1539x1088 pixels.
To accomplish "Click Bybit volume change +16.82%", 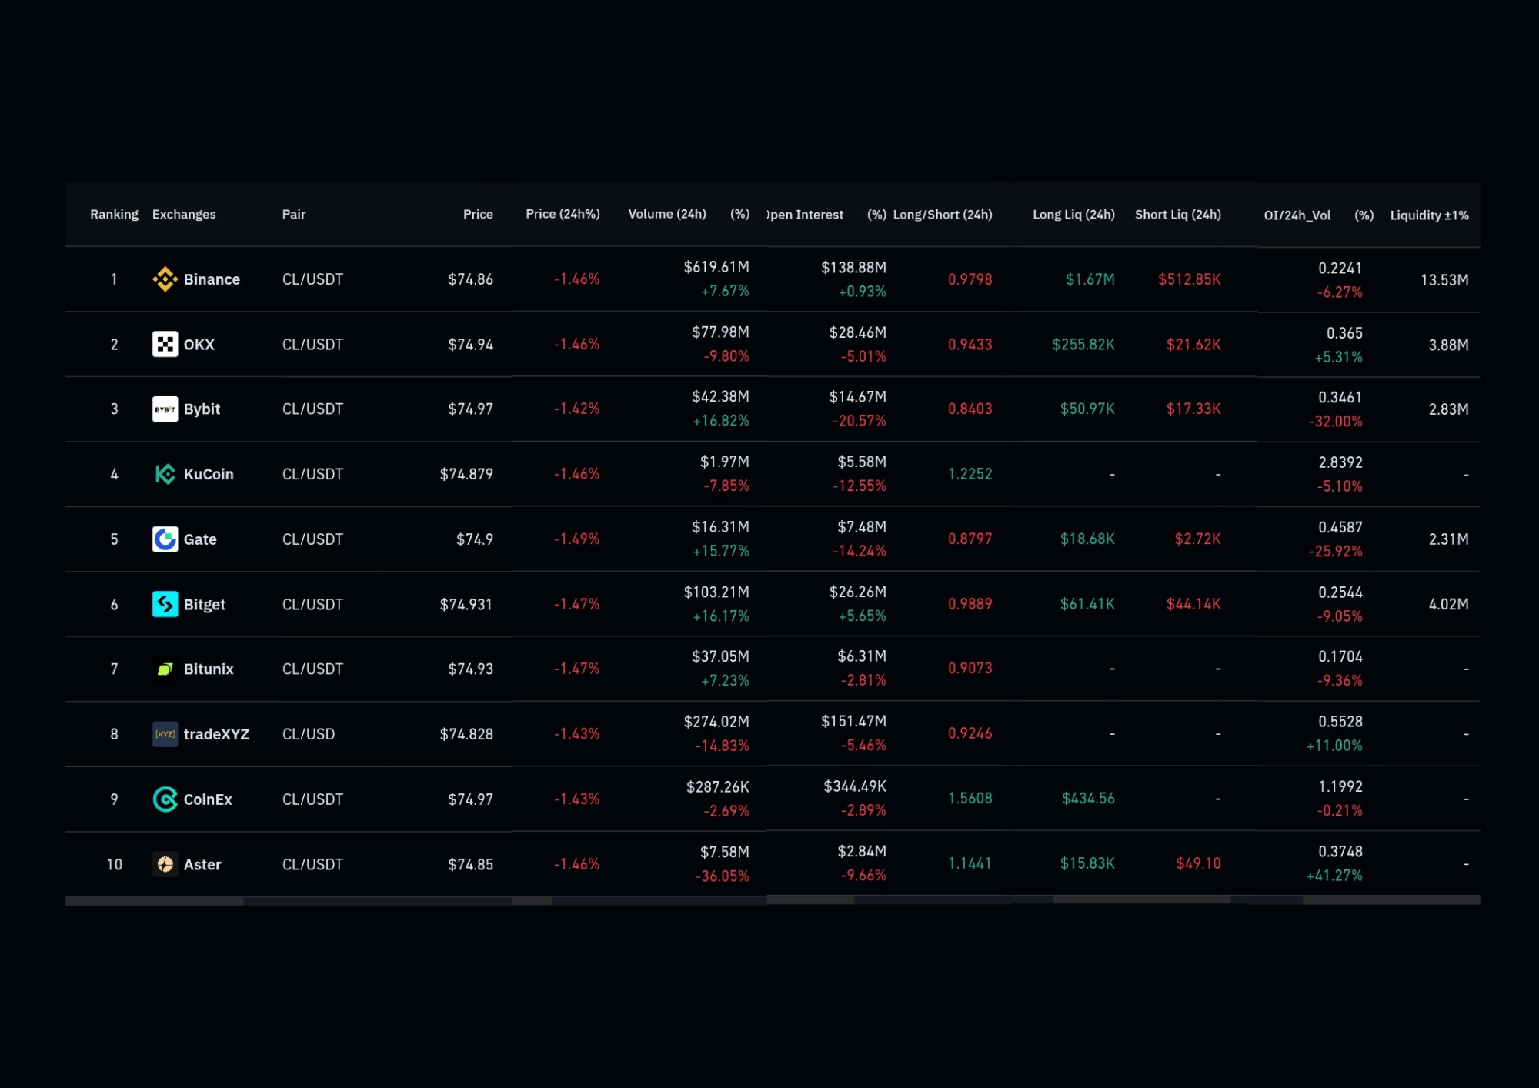I will (x=721, y=421).
